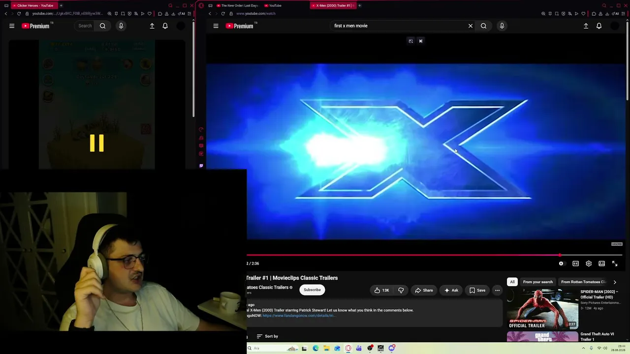Screen dimensions: 630x354
Task: Show hidden system tray icons
Action: [584, 349]
